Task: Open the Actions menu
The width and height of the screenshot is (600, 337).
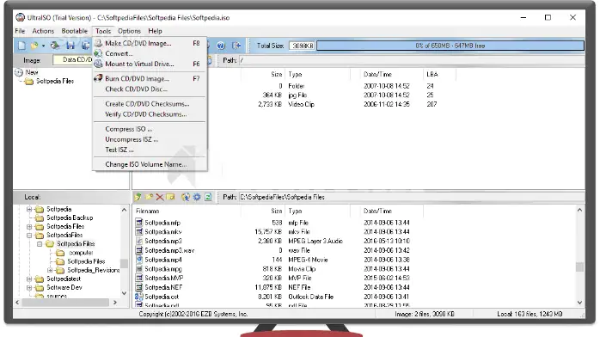Action: (43, 31)
